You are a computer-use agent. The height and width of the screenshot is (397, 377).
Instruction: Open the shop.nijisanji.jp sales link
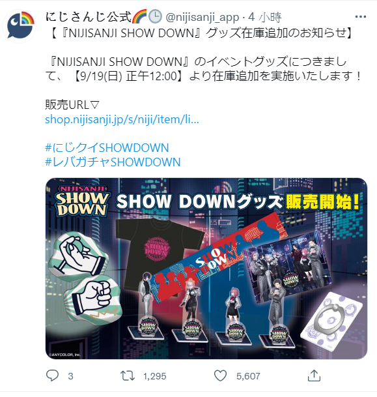122,119
